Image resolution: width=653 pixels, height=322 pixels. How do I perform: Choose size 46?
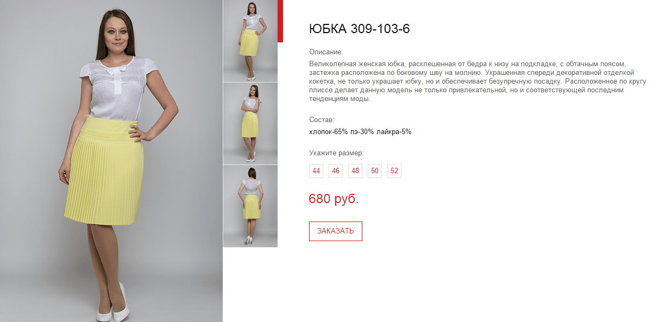click(336, 171)
